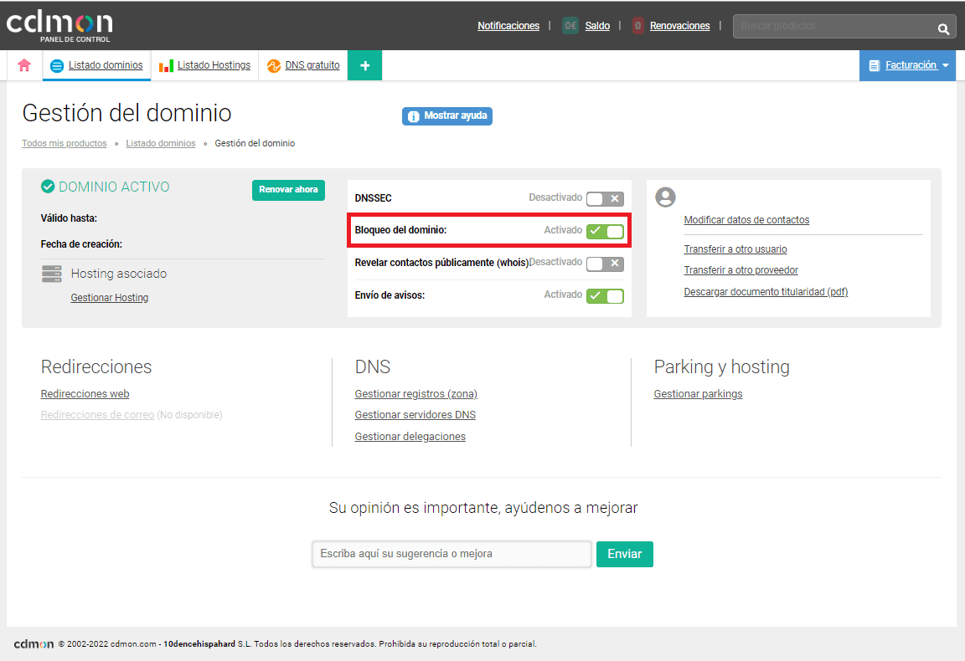Toggle Envío de avisos switch
The image size is (965, 661).
(605, 295)
